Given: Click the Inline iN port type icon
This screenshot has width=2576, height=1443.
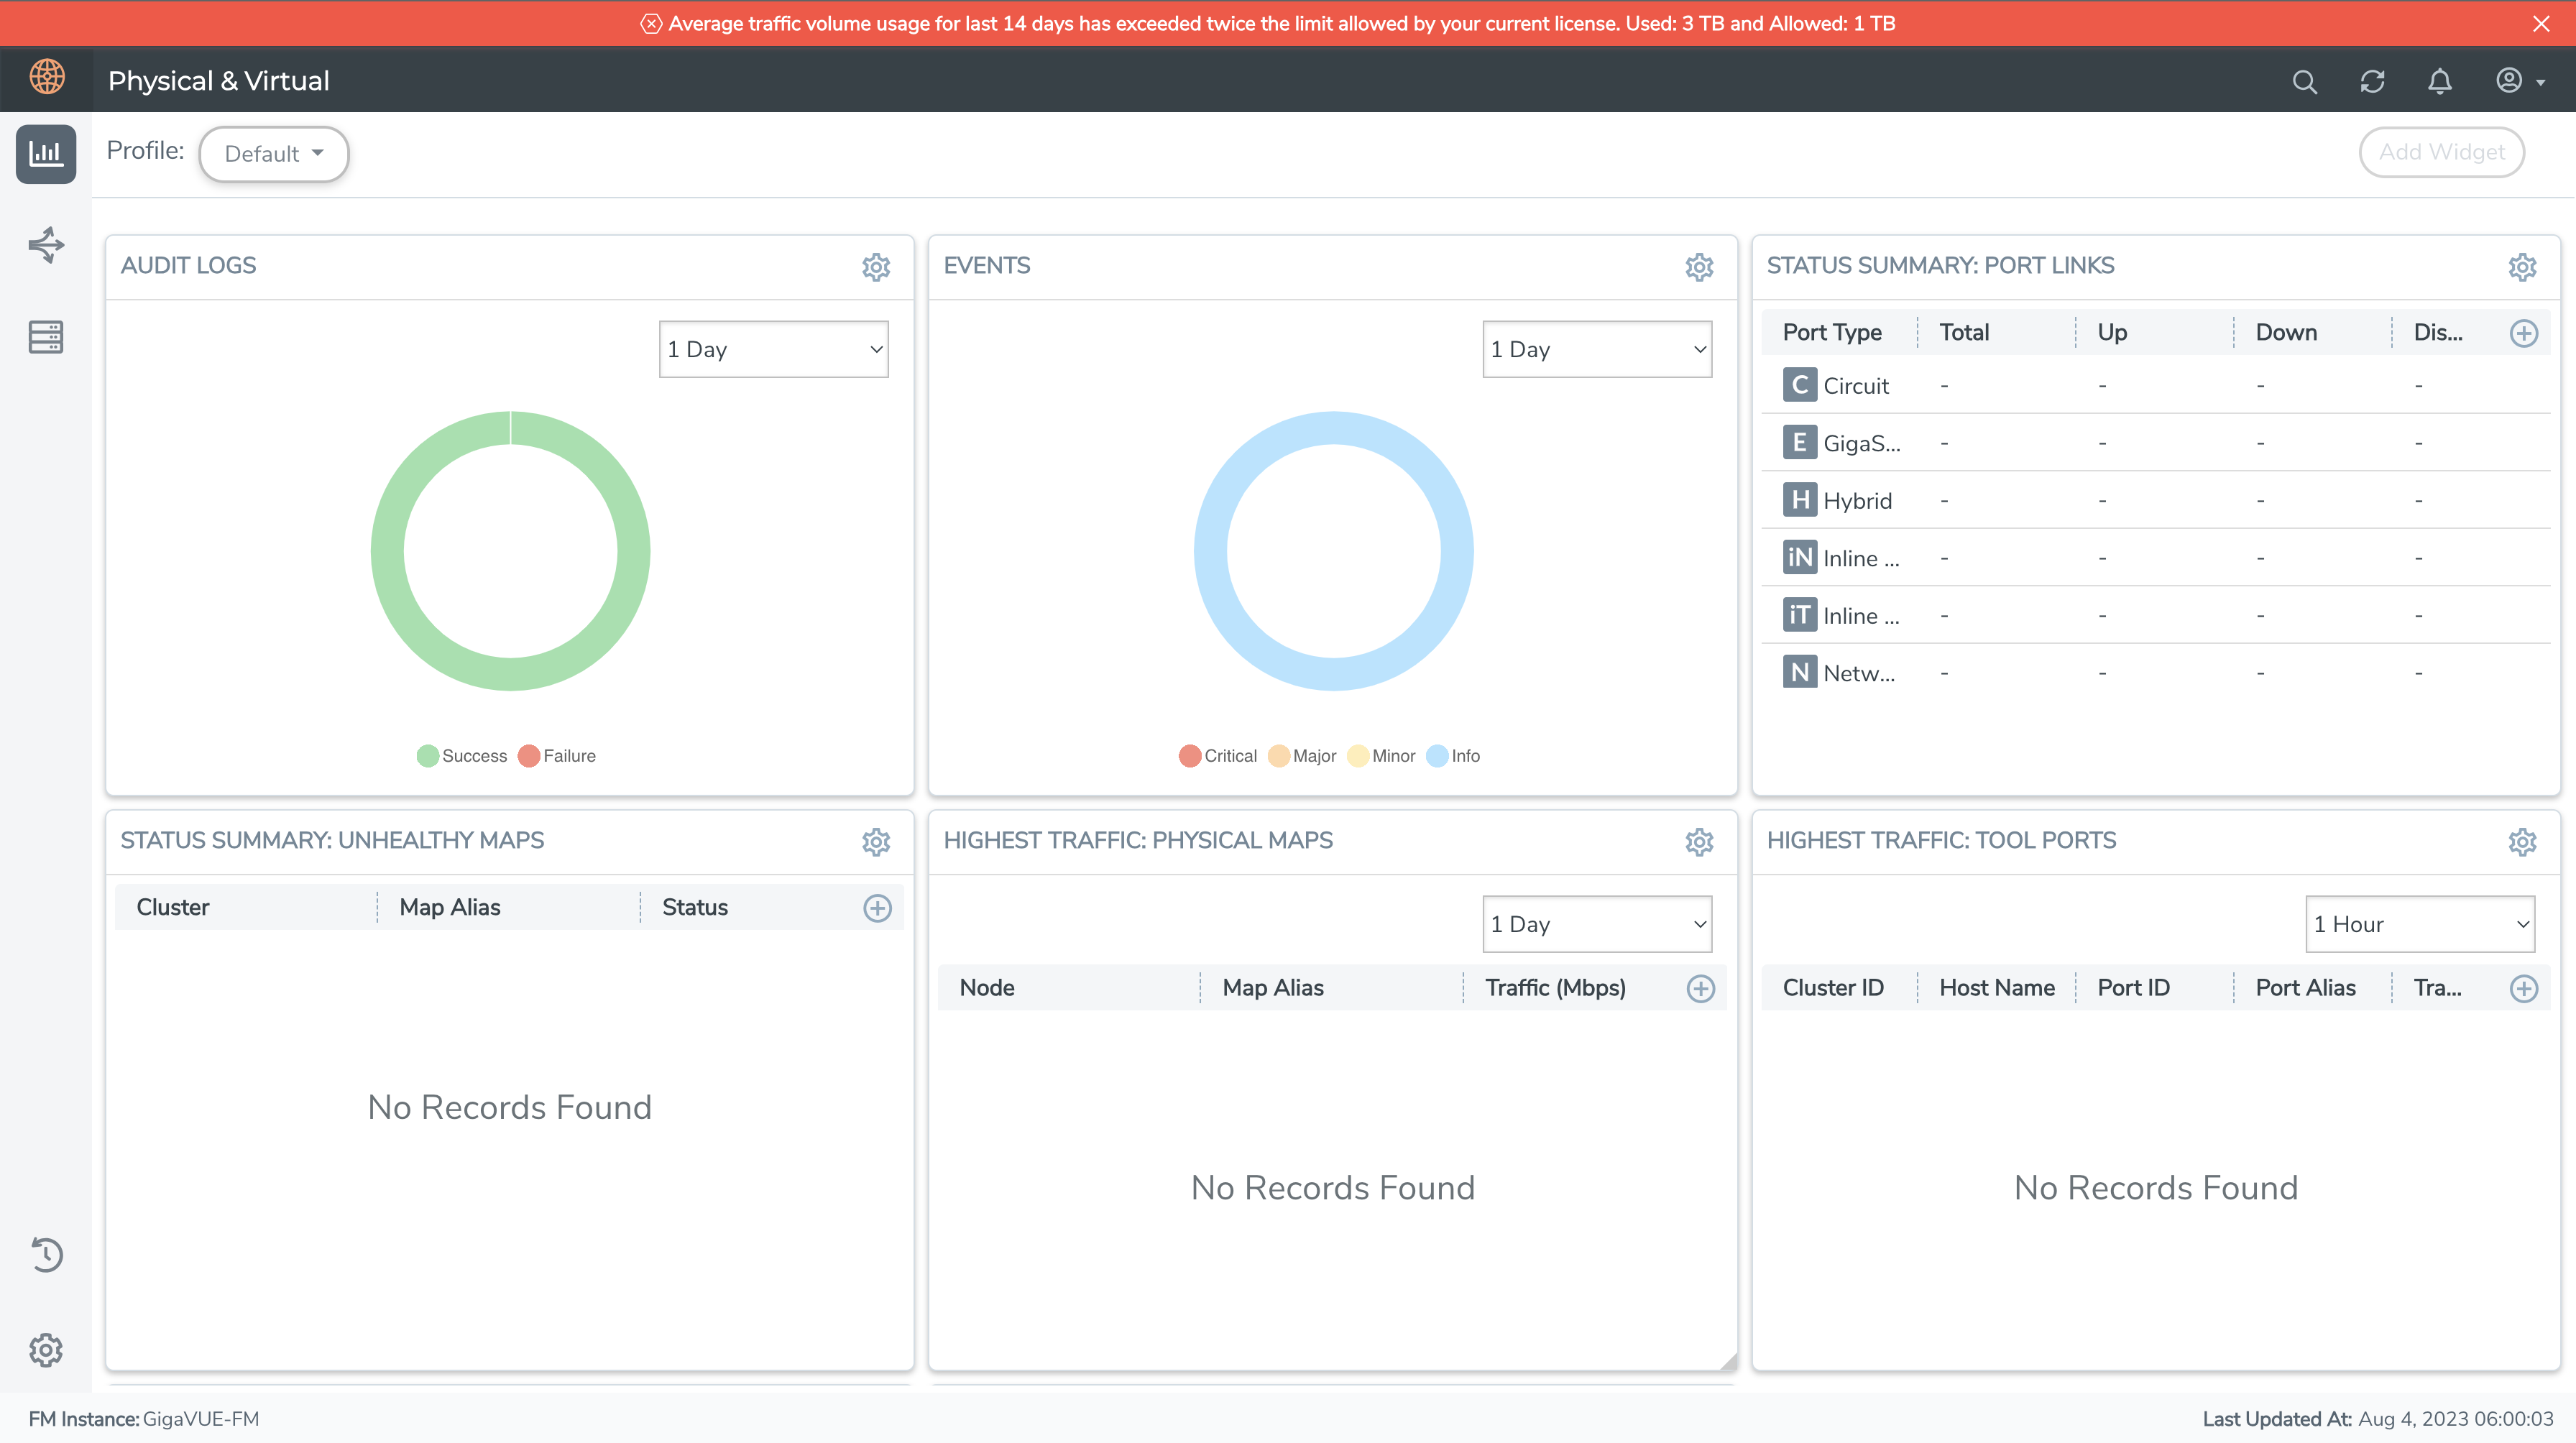Looking at the screenshot, I should click(x=1799, y=557).
